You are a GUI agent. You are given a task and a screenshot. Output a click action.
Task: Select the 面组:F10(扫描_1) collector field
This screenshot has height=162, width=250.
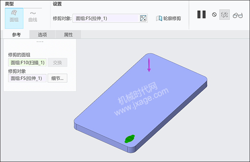(27, 62)
